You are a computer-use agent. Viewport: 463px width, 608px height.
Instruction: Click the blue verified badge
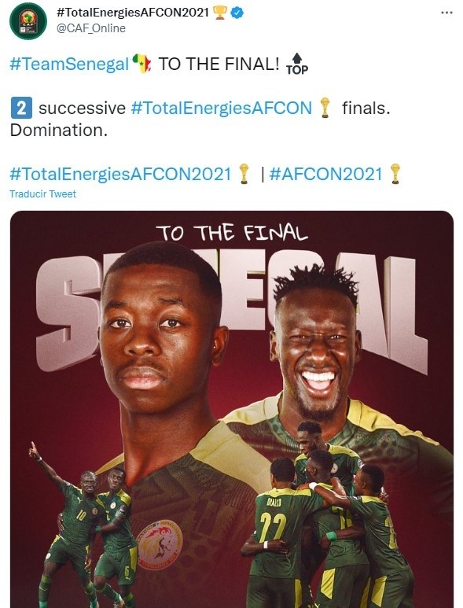pos(237,13)
